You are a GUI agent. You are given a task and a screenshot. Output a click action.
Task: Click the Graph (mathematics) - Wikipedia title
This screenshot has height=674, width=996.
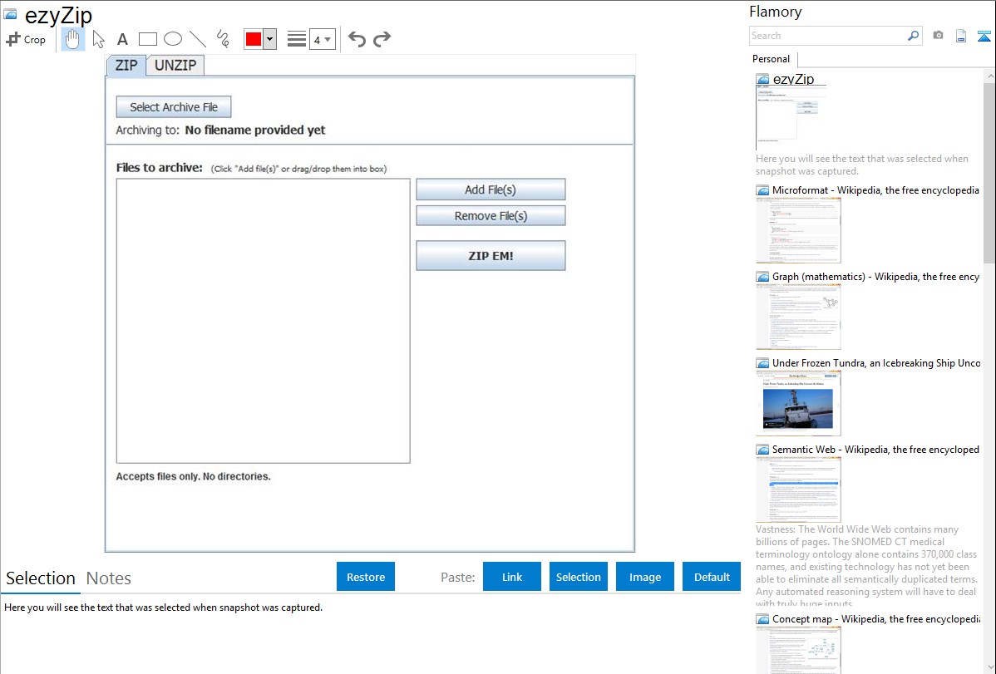coord(875,277)
